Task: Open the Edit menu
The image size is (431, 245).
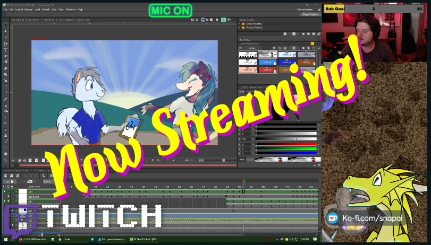Action: tap(11, 10)
